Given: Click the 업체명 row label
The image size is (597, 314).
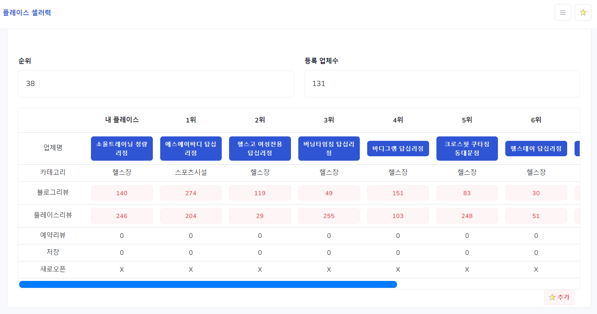Looking at the screenshot, I should (53, 148).
